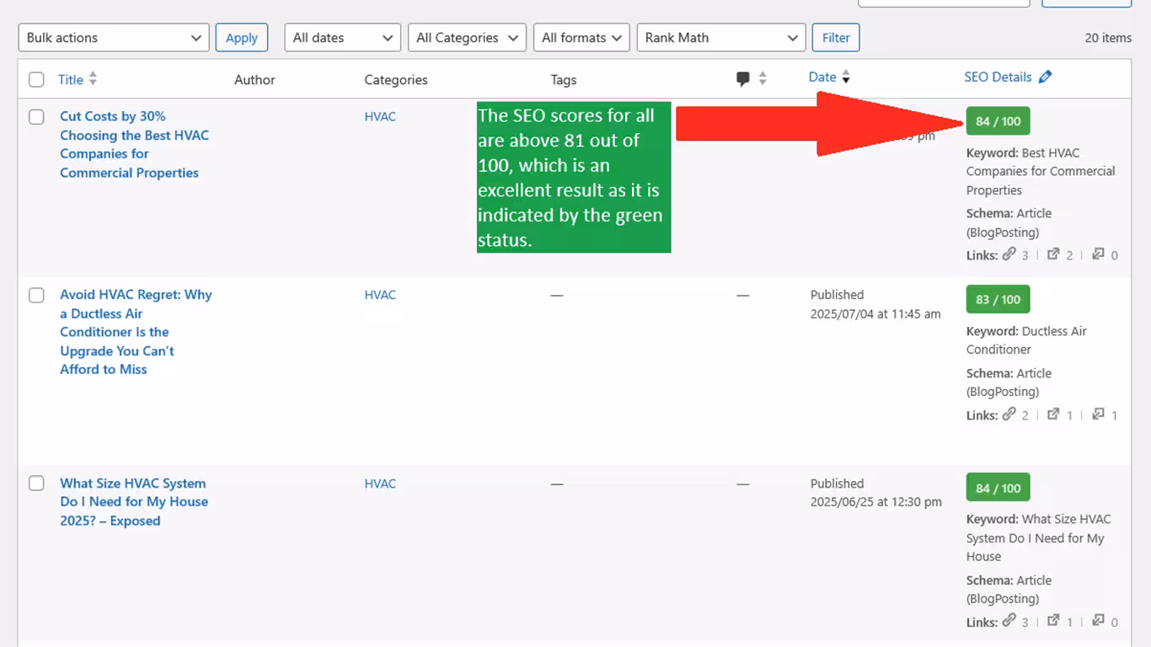Select the Avoid HVAC Regret post checkbox
Image resolution: width=1151 pixels, height=647 pixels.
36,296
